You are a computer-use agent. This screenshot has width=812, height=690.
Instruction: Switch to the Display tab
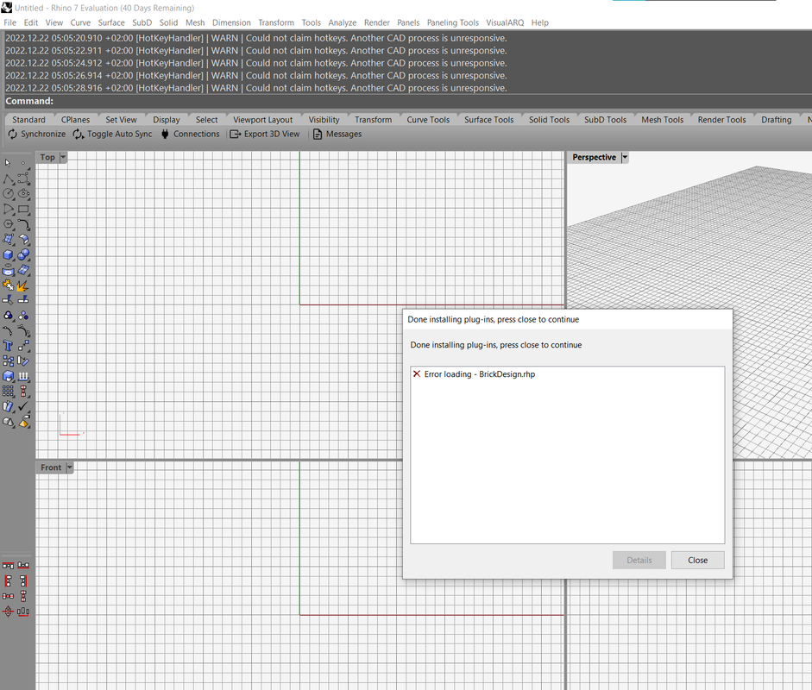[x=167, y=120]
